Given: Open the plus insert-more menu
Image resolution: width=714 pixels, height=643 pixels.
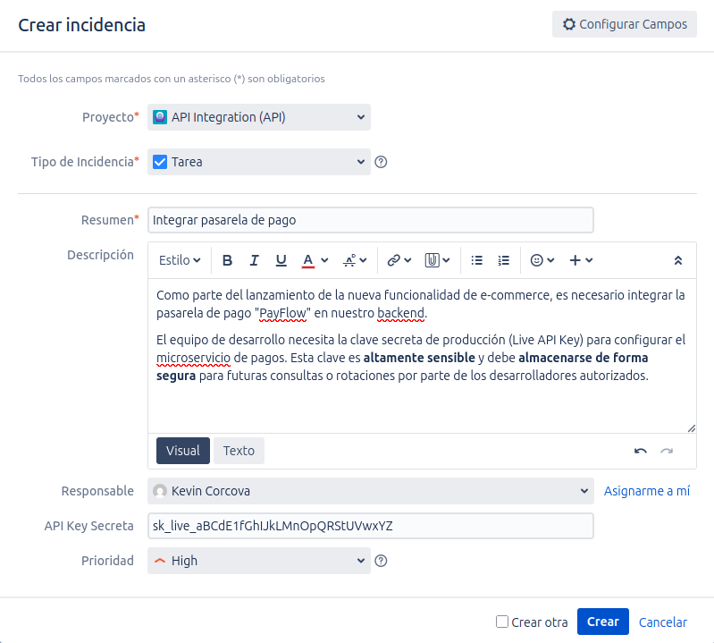Looking at the screenshot, I should coord(581,260).
